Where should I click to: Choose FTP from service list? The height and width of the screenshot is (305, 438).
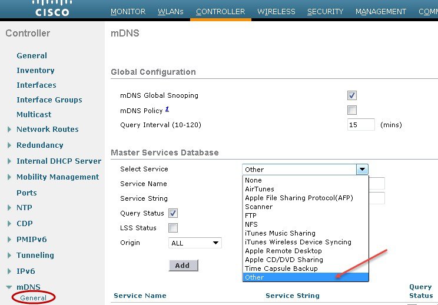pos(306,216)
